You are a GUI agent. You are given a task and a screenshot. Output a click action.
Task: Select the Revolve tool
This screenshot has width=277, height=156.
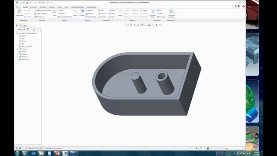tap(89, 10)
